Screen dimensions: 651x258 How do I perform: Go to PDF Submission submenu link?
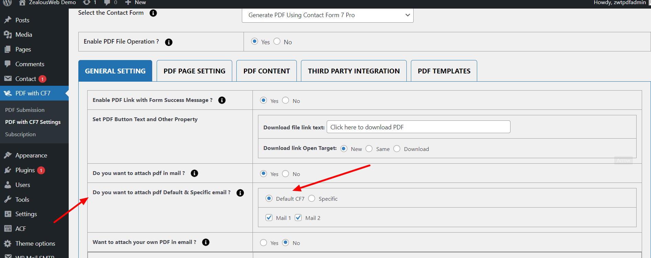25,110
